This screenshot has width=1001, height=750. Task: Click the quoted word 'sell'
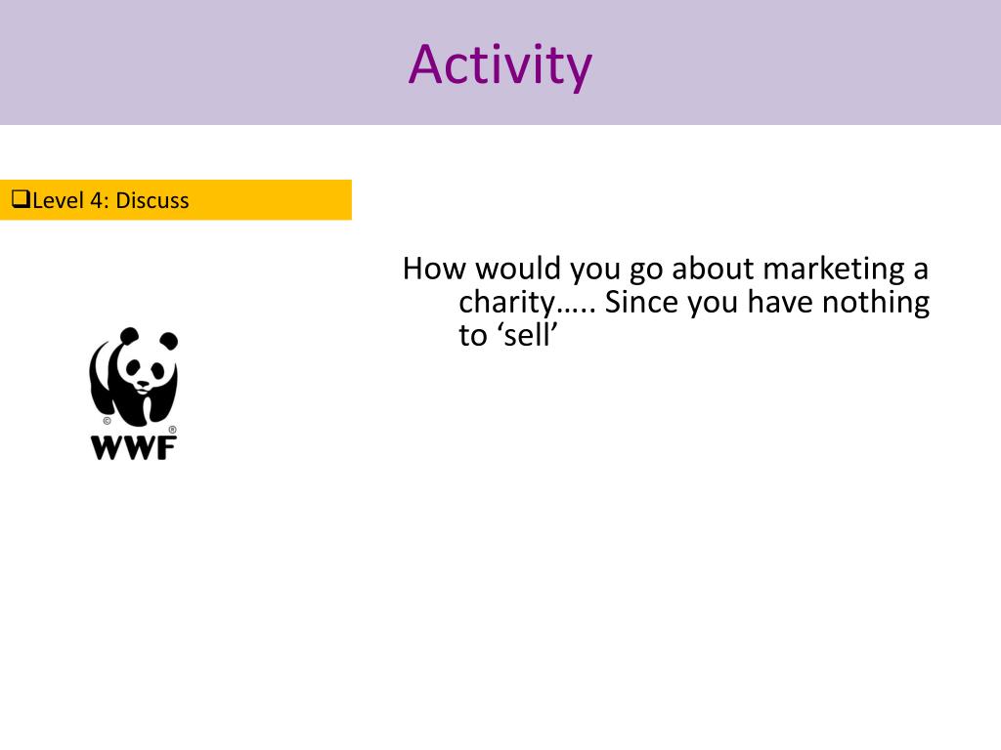(527, 336)
